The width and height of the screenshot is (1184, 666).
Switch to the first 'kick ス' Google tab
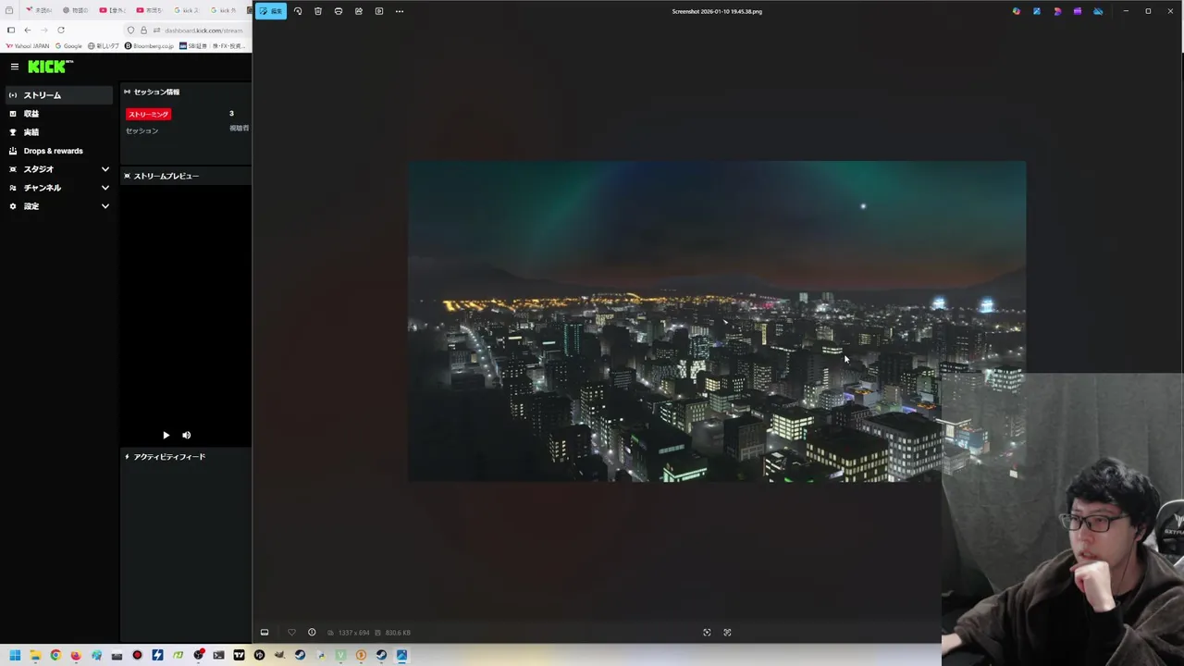tap(188, 10)
